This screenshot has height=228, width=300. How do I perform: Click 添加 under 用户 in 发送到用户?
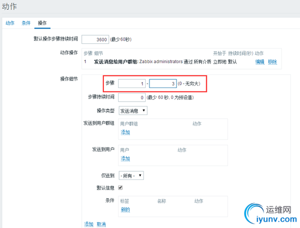(125, 158)
